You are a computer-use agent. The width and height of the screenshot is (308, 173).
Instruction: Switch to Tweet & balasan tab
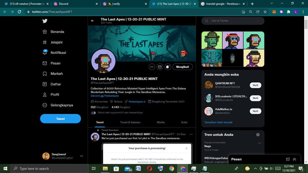(x=130, y=122)
